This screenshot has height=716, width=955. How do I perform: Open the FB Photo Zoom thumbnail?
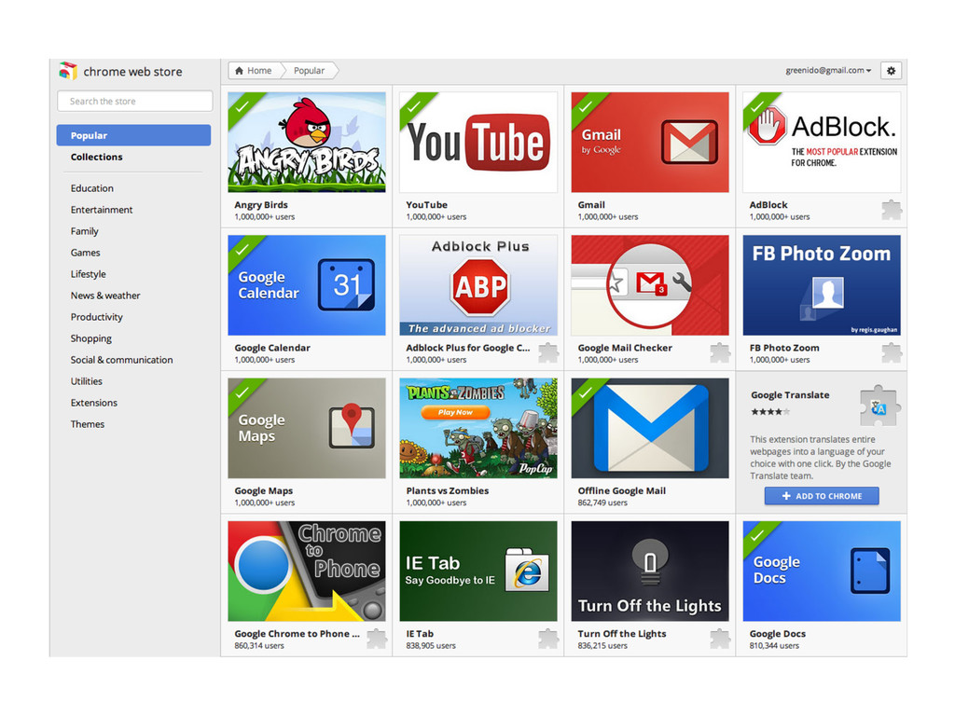coord(822,285)
